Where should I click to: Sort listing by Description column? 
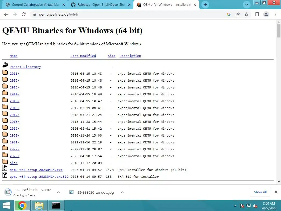click(130, 56)
